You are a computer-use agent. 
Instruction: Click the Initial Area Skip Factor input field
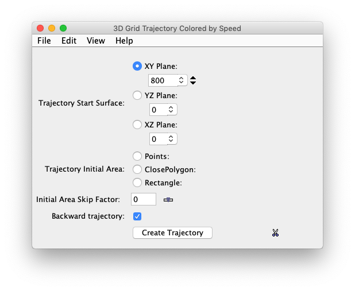click(144, 199)
